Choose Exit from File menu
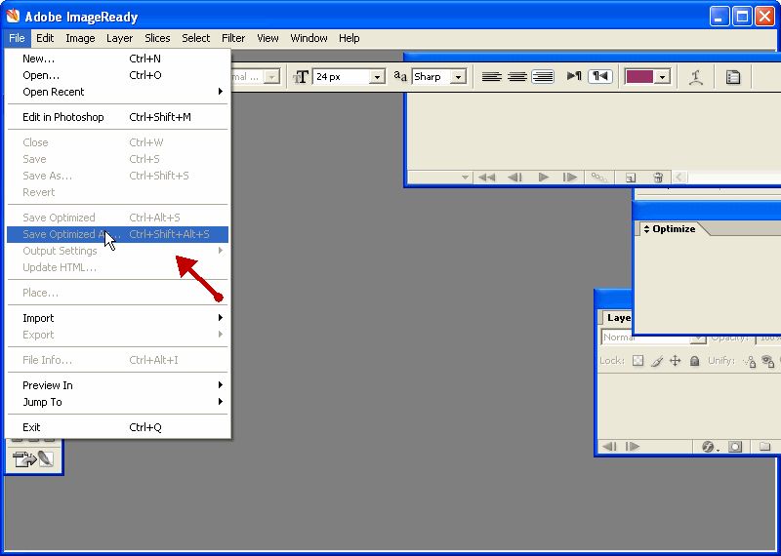The image size is (781, 556). tap(118, 427)
